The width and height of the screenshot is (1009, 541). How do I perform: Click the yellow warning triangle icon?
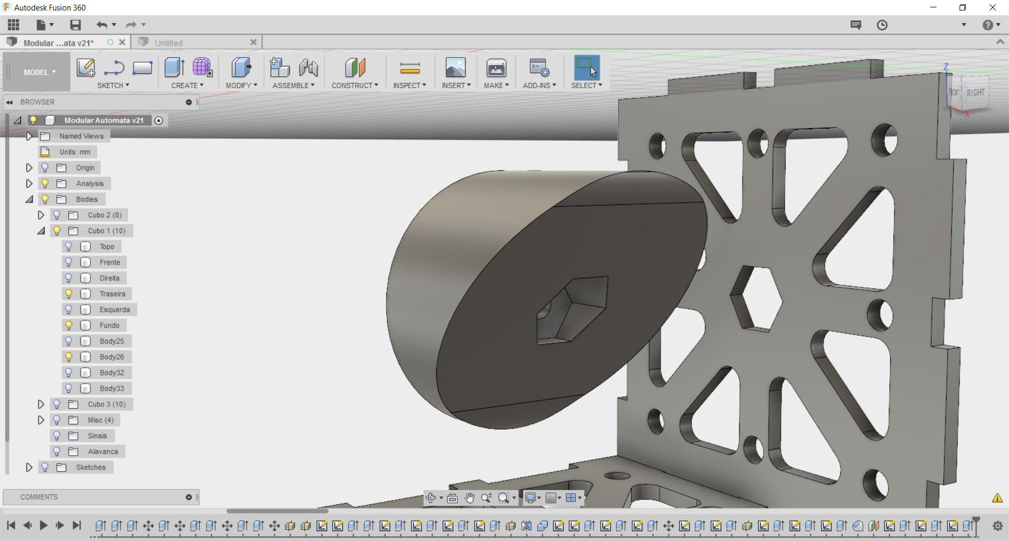(x=997, y=498)
